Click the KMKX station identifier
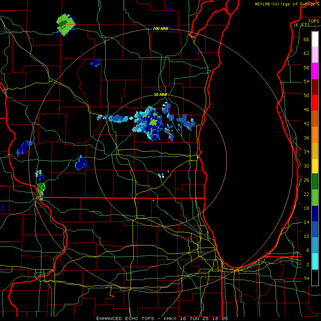This screenshot has height=321, width=321. point(171,319)
